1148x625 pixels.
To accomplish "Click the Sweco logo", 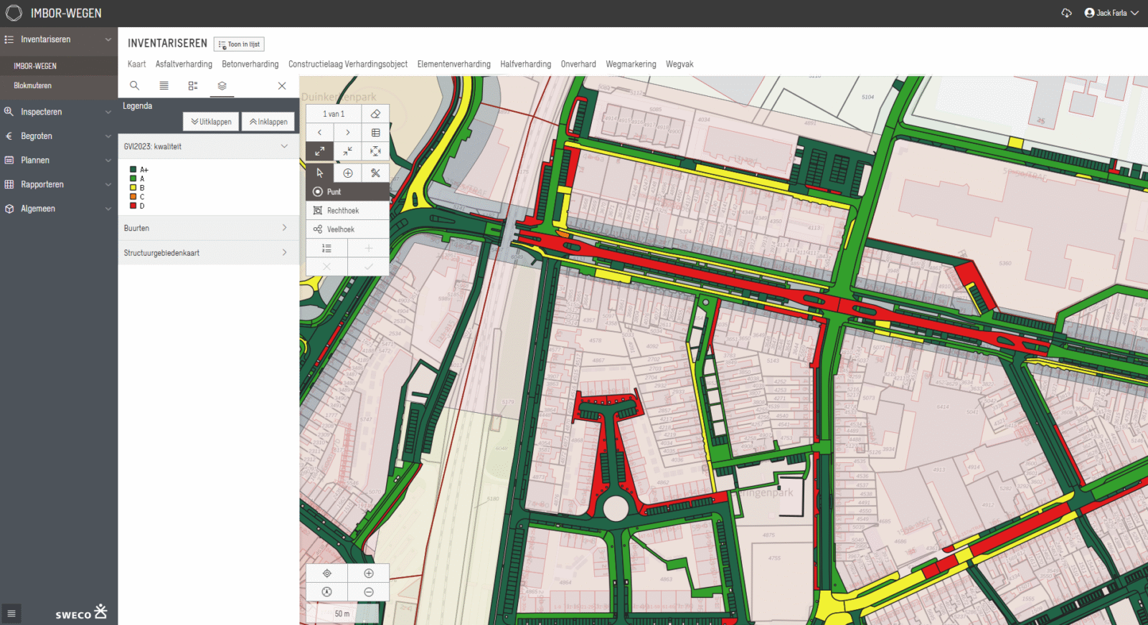I will tap(81, 612).
